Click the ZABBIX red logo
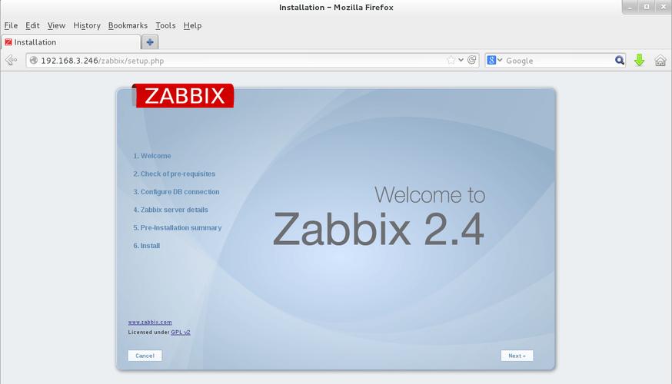The image size is (672, 384). (x=183, y=95)
